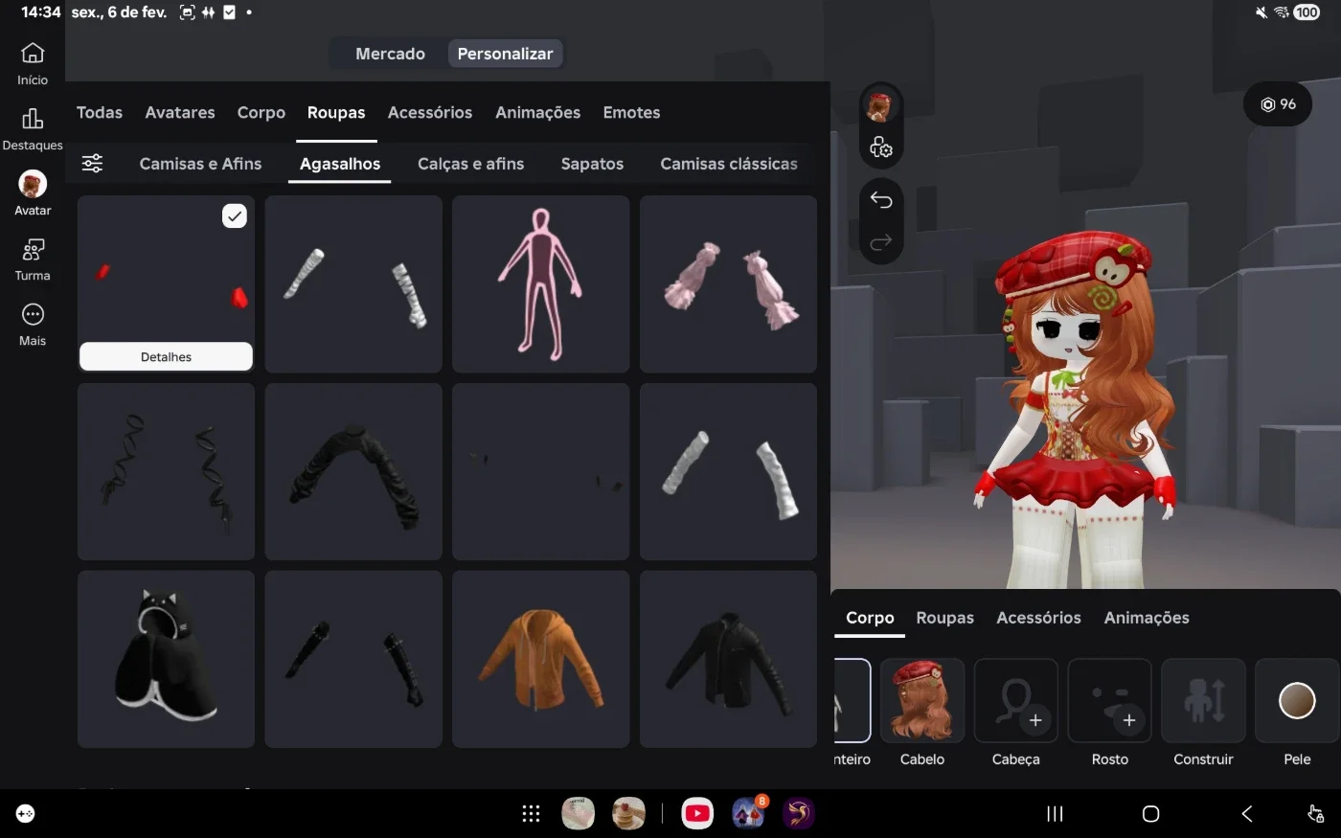Equip the pink outline bodysuit item
Image resolution: width=1341 pixels, height=838 pixels.
[x=540, y=284]
